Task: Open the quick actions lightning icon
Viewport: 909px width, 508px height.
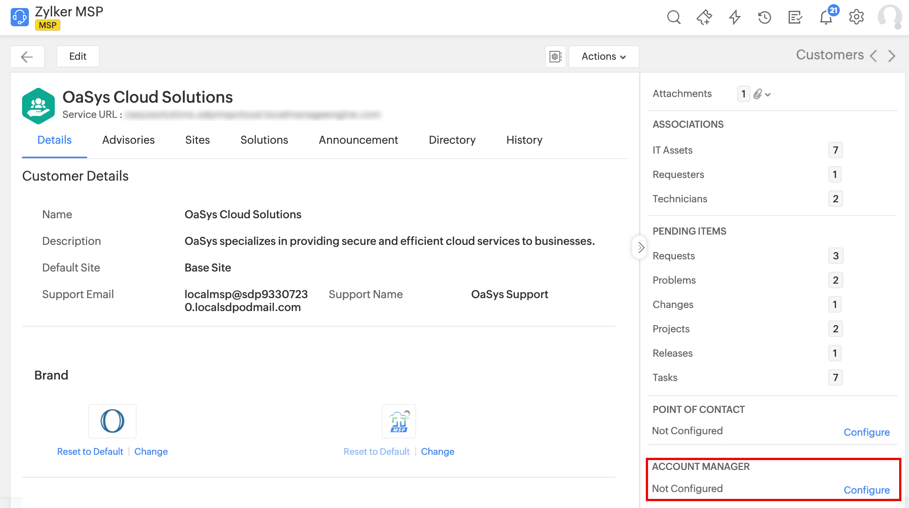Action: tap(734, 17)
